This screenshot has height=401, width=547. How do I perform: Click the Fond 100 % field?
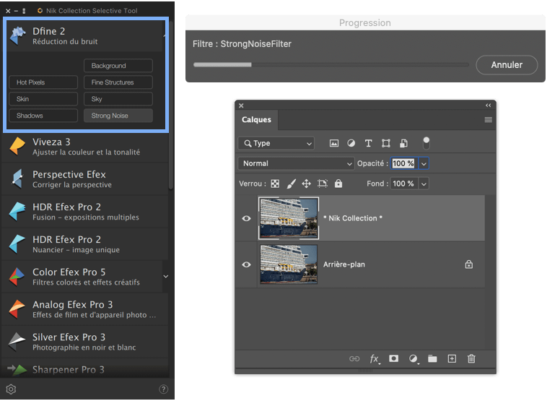click(x=403, y=184)
